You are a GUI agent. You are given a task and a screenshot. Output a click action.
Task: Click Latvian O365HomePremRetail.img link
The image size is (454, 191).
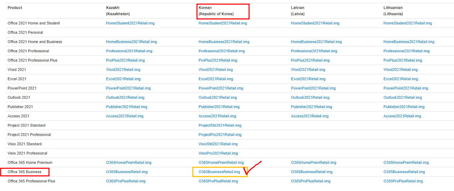click(314, 162)
